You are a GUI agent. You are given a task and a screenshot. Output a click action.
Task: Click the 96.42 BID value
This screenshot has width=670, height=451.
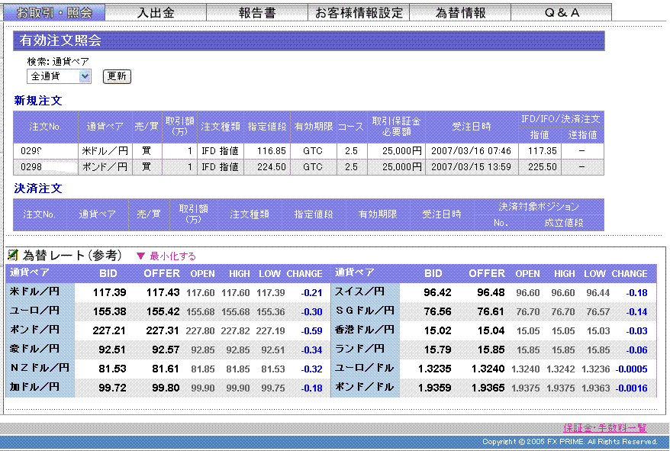click(x=437, y=292)
